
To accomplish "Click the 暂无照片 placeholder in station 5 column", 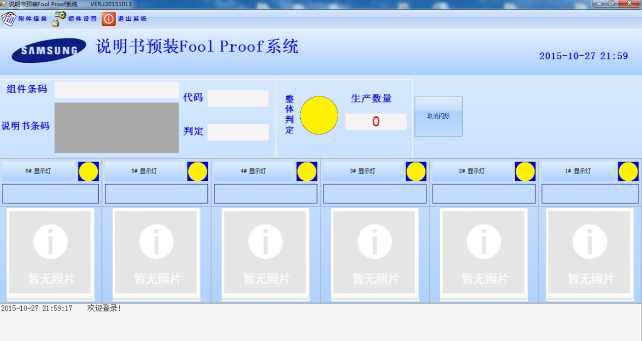I will tap(156, 255).
